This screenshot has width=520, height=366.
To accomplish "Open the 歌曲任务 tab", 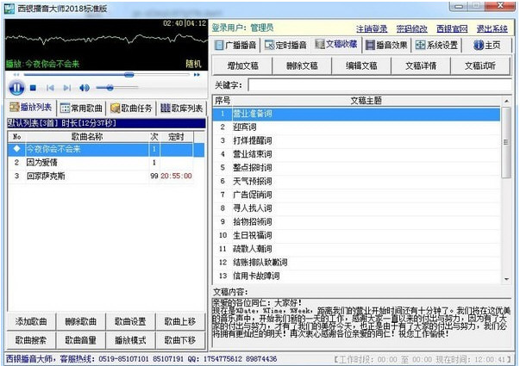I will 131,108.
